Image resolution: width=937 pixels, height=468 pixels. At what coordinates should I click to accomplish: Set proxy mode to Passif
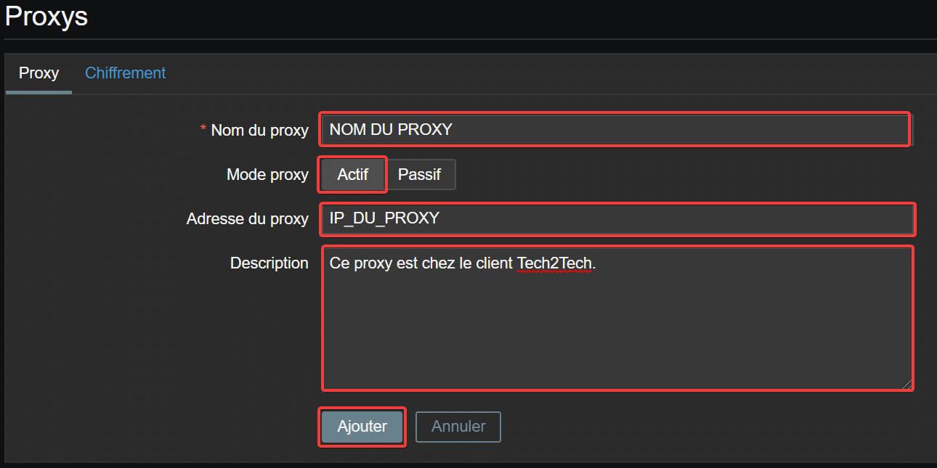420,175
